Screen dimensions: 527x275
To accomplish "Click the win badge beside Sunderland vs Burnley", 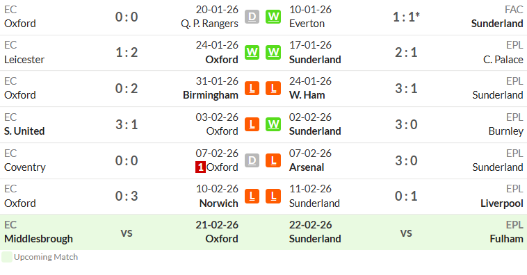I will (x=273, y=124).
